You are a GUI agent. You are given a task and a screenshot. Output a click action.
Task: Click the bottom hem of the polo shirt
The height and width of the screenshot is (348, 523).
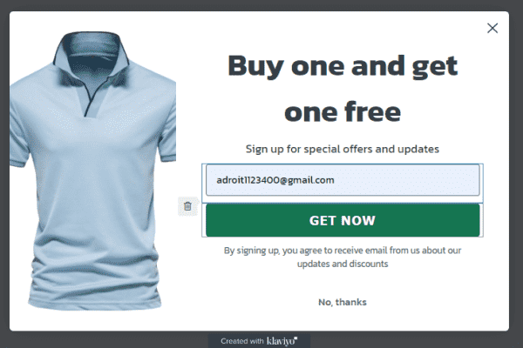[x=94, y=303]
